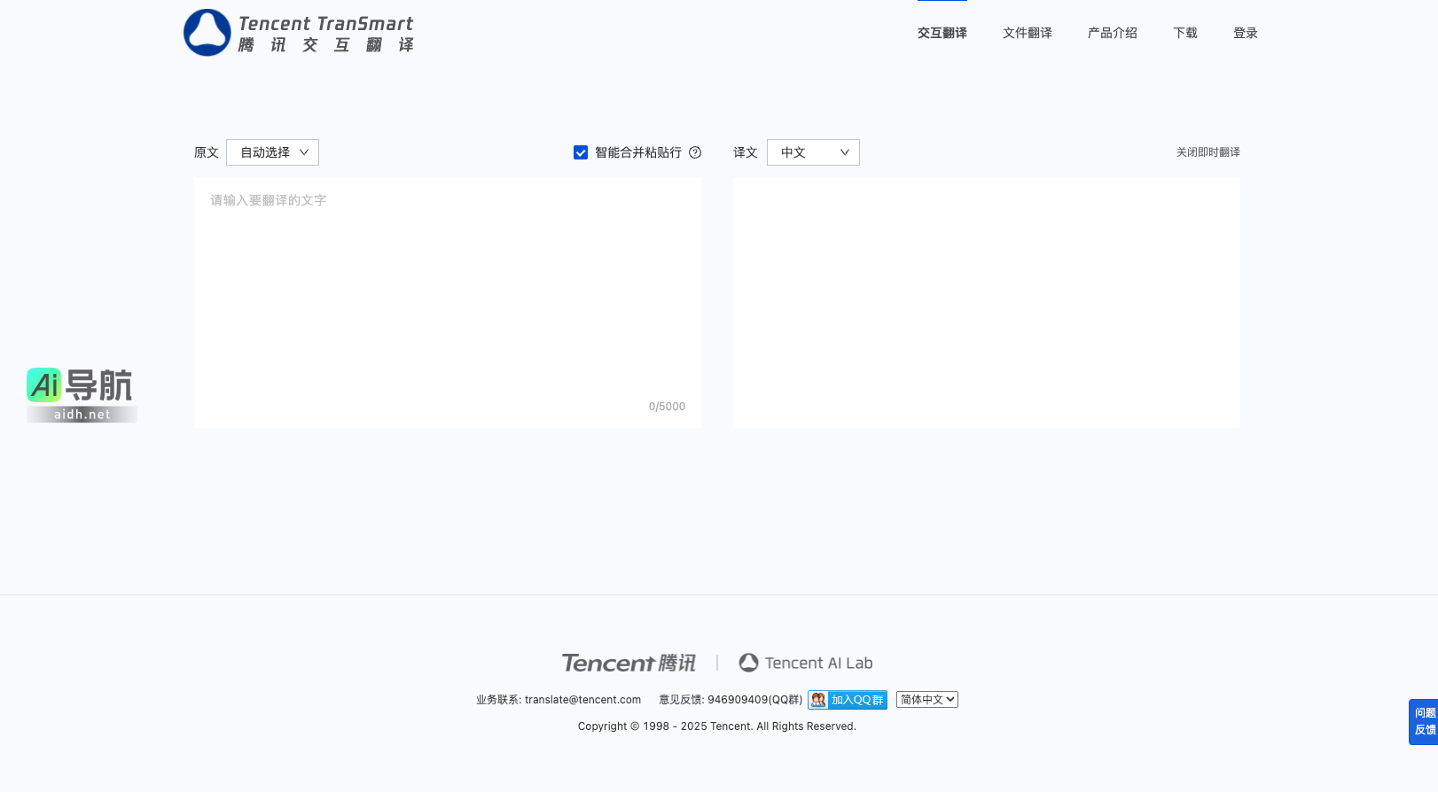This screenshot has width=1438, height=792.
Task: Open the 问题反馈 feedback button
Action: pyautogui.click(x=1424, y=722)
